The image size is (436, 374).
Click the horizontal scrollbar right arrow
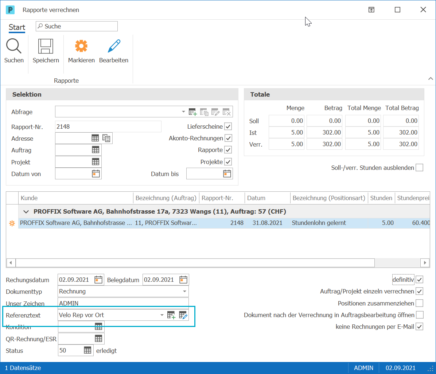[x=425, y=262]
